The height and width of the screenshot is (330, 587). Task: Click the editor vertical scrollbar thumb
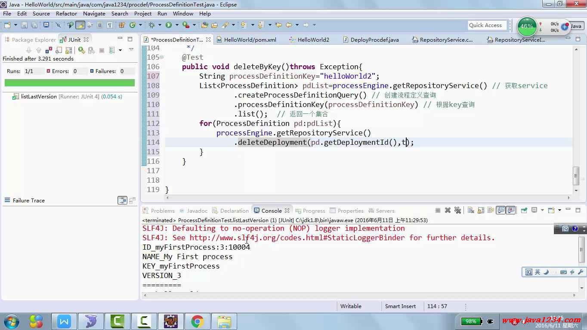click(576, 176)
